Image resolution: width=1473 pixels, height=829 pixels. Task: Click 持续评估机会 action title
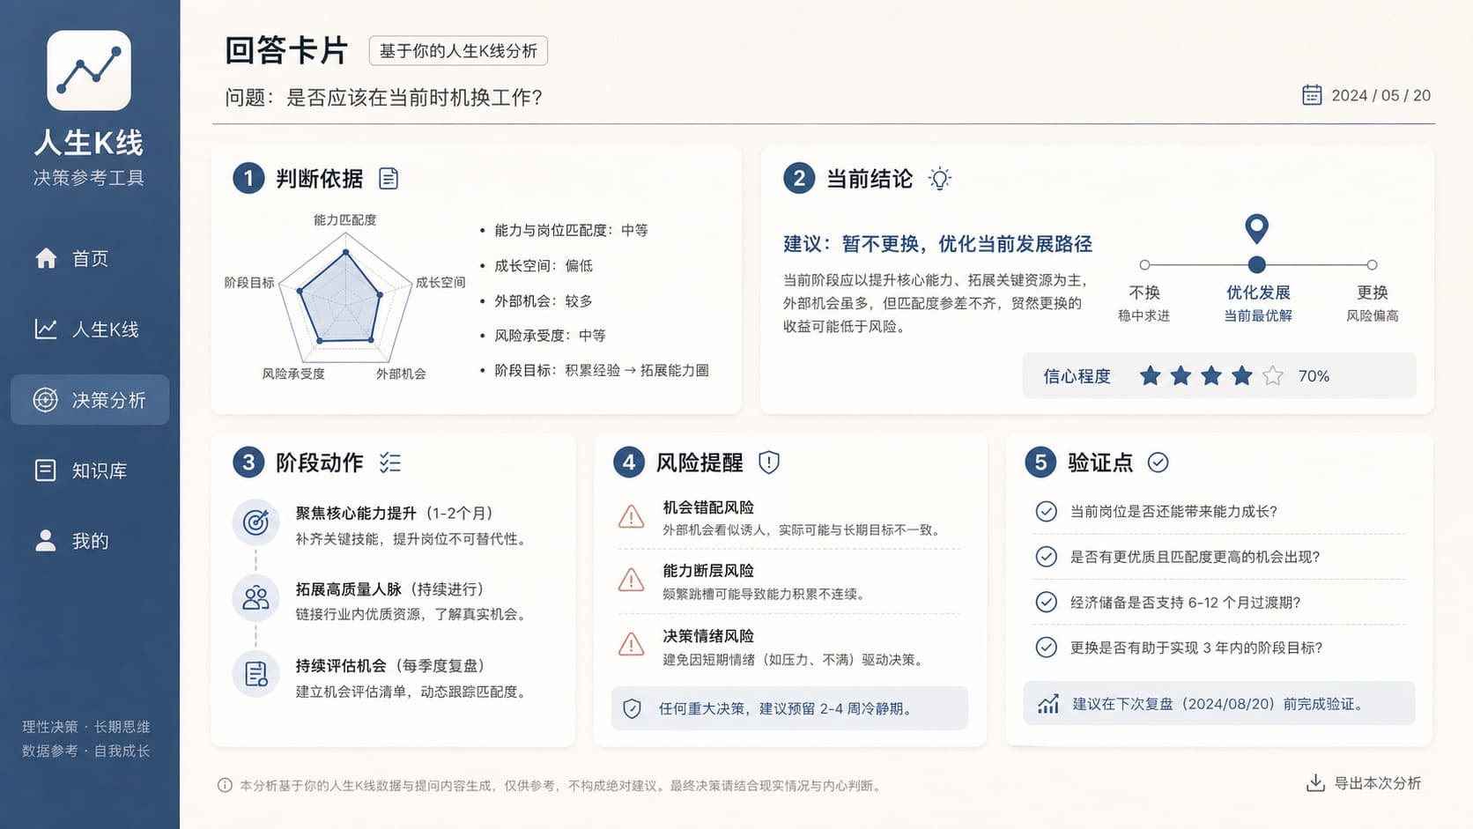[340, 666]
